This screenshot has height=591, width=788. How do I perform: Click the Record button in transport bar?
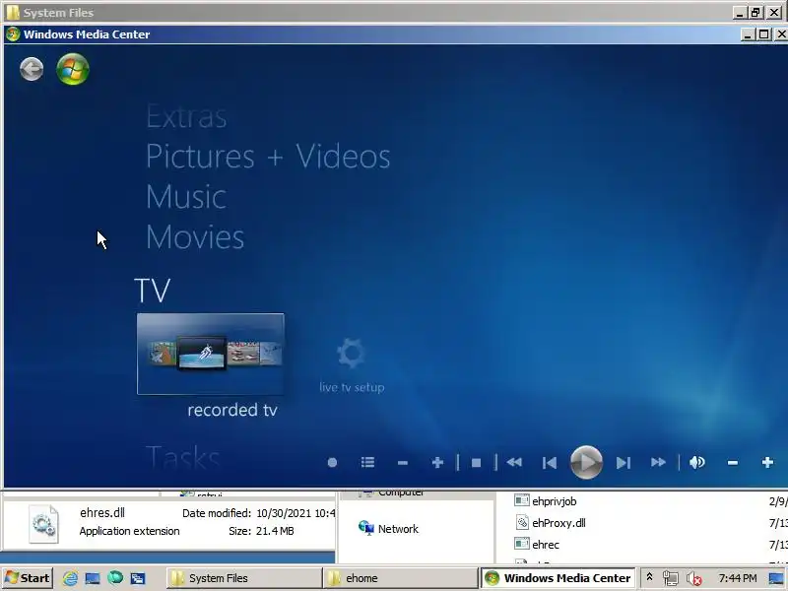click(332, 462)
